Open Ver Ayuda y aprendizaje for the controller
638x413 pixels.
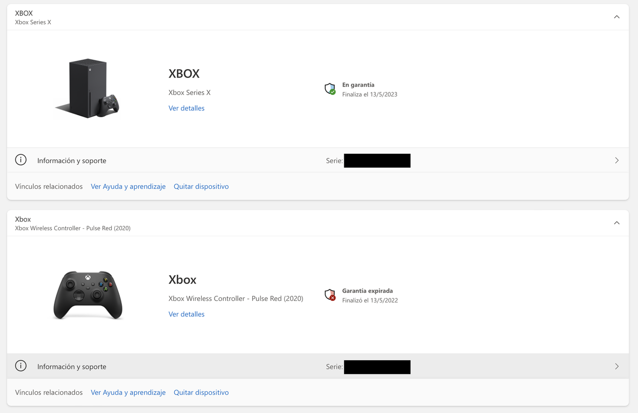(128, 392)
